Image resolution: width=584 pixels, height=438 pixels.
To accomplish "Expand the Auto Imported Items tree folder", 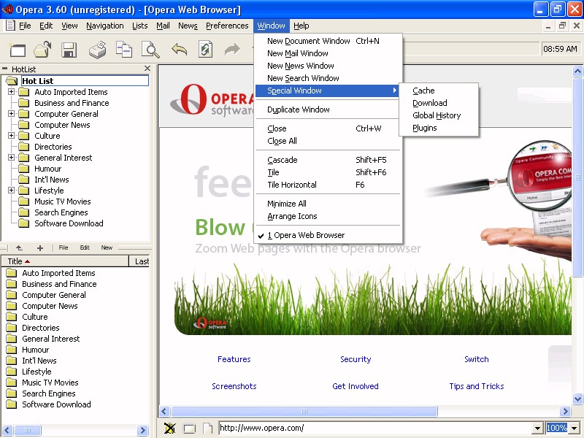I will [11, 92].
